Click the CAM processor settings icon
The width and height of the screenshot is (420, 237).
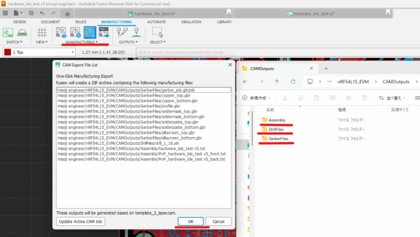(75, 32)
